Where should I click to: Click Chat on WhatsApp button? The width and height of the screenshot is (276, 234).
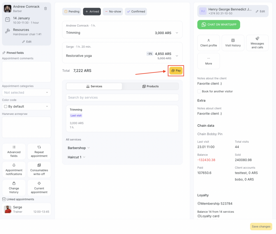pyautogui.click(x=219, y=25)
